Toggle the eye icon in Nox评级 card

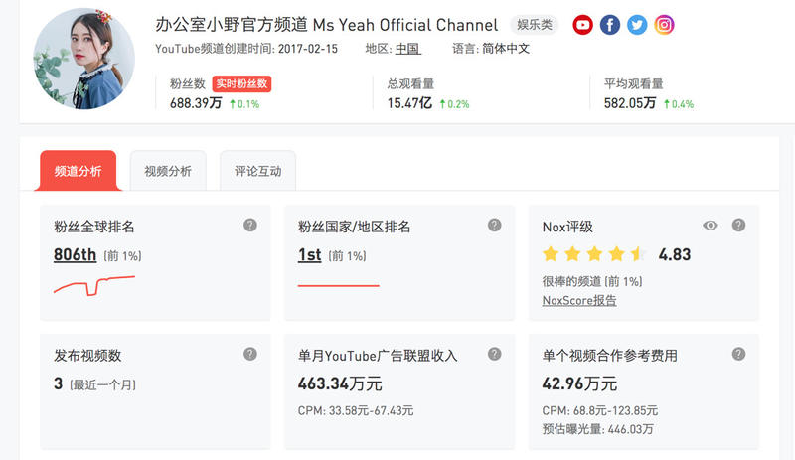click(x=711, y=226)
